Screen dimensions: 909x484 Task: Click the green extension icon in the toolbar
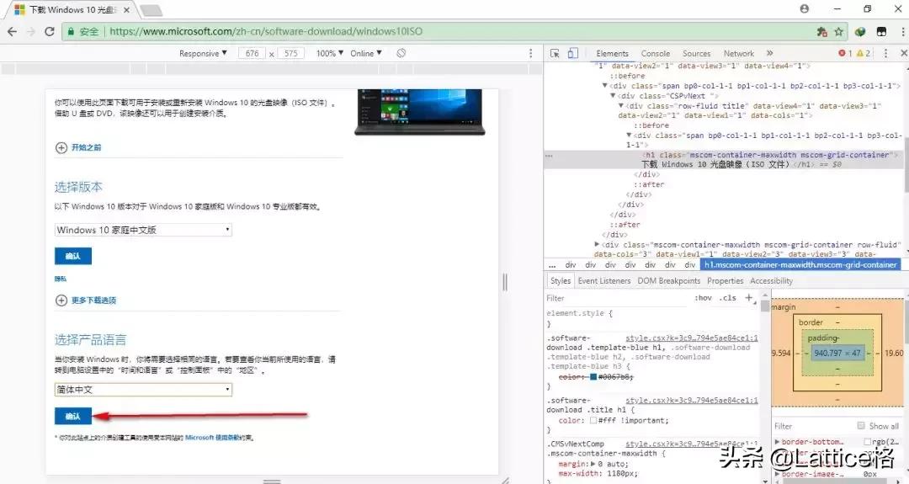860,32
